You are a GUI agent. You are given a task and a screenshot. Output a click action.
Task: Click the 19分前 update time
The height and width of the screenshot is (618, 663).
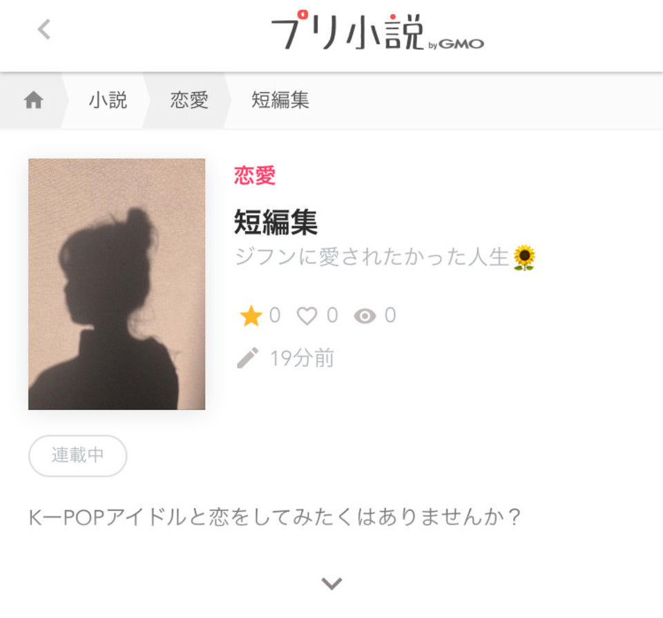click(x=302, y=358)
